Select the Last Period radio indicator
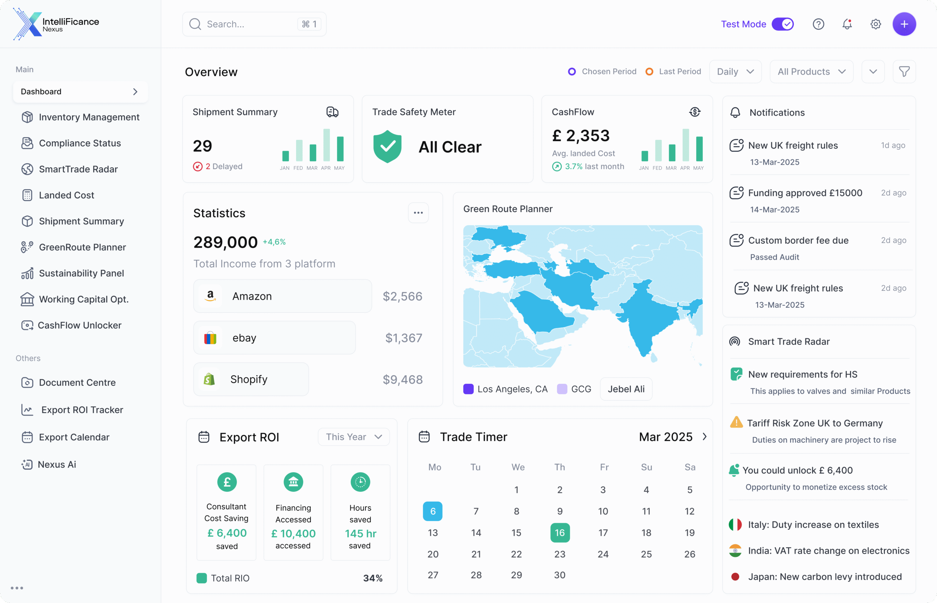The height and width of the screenshot is (603, 937). 649,72
